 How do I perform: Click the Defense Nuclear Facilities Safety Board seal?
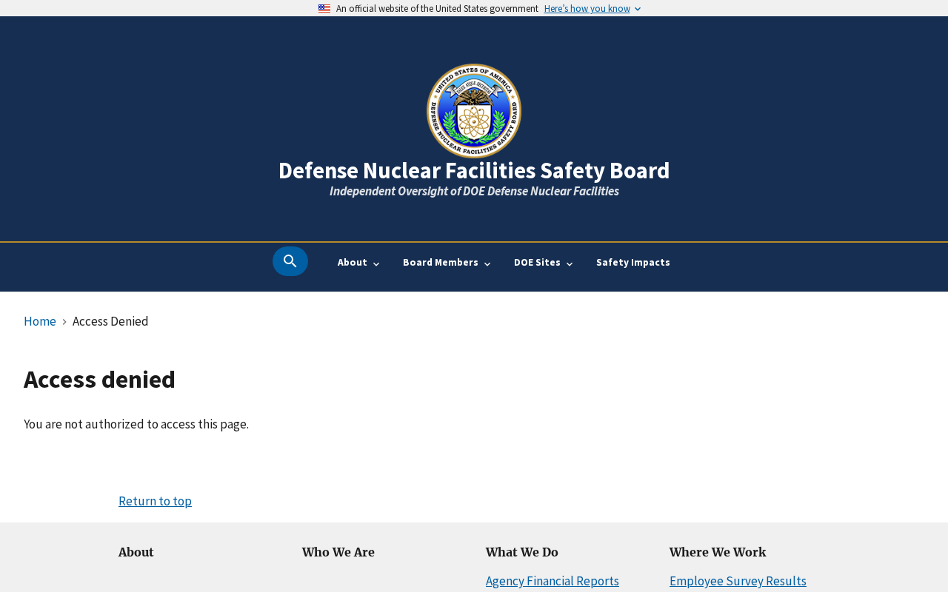(x=474, y=110)
